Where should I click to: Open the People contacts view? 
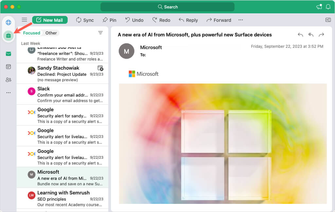click(x=9, y=80)
